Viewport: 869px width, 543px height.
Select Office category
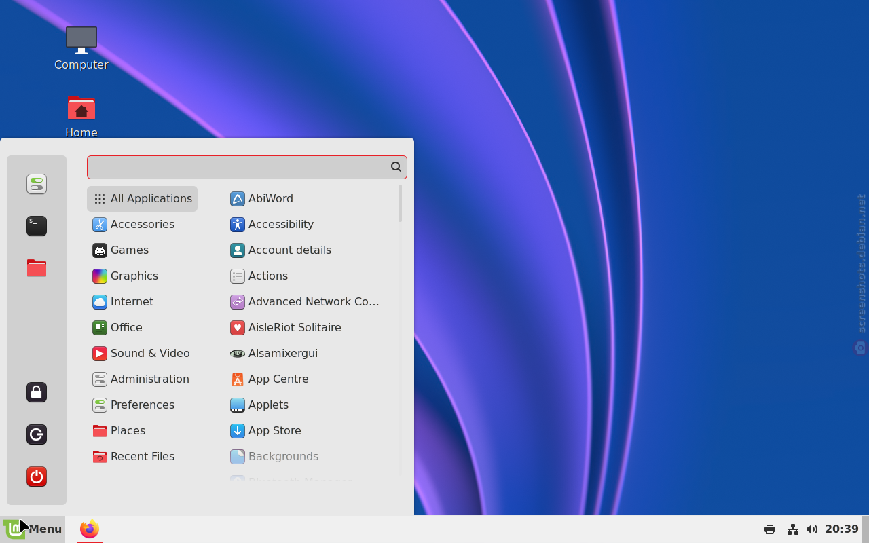(x=143, y=328)
